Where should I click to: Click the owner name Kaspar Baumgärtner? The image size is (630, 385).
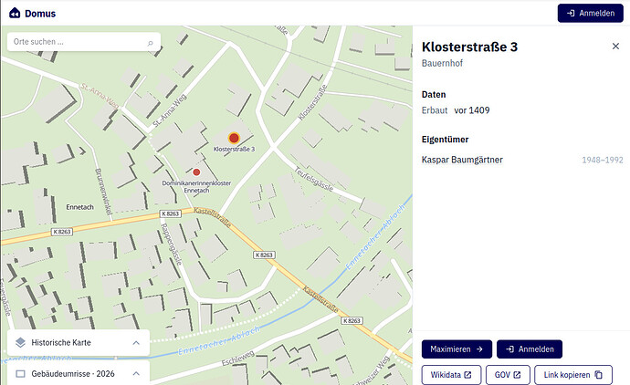(x=462, y=160)
